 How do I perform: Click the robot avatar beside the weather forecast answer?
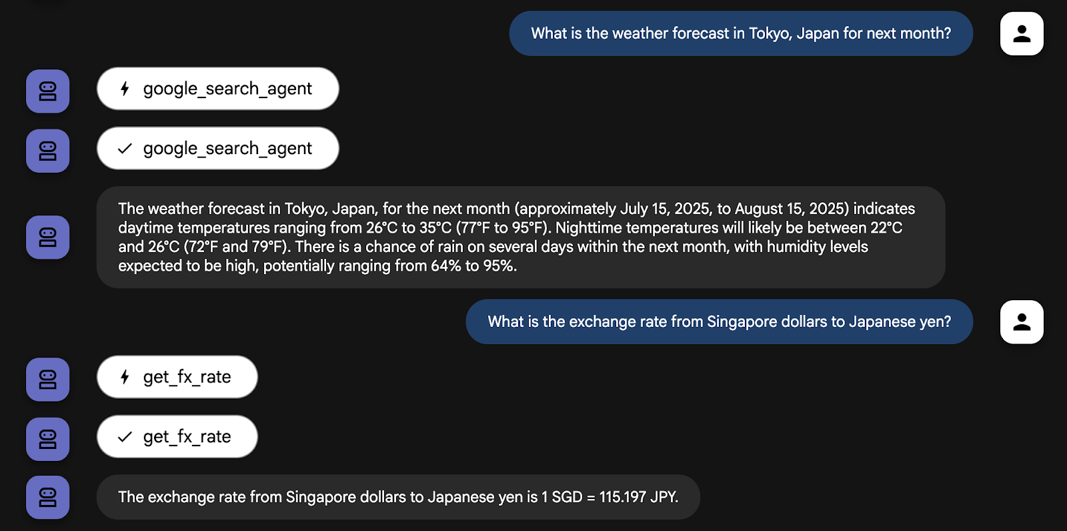pos(47,237)
